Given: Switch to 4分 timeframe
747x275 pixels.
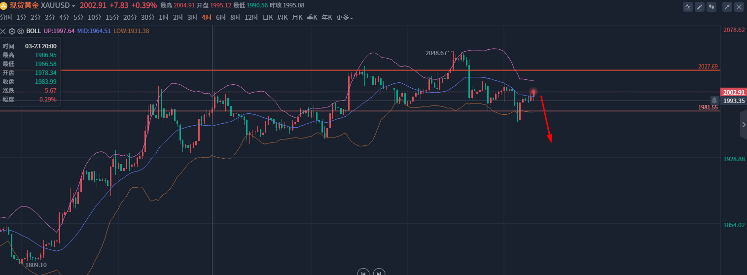Looking at the screenshot, I should tap(64, 18).
